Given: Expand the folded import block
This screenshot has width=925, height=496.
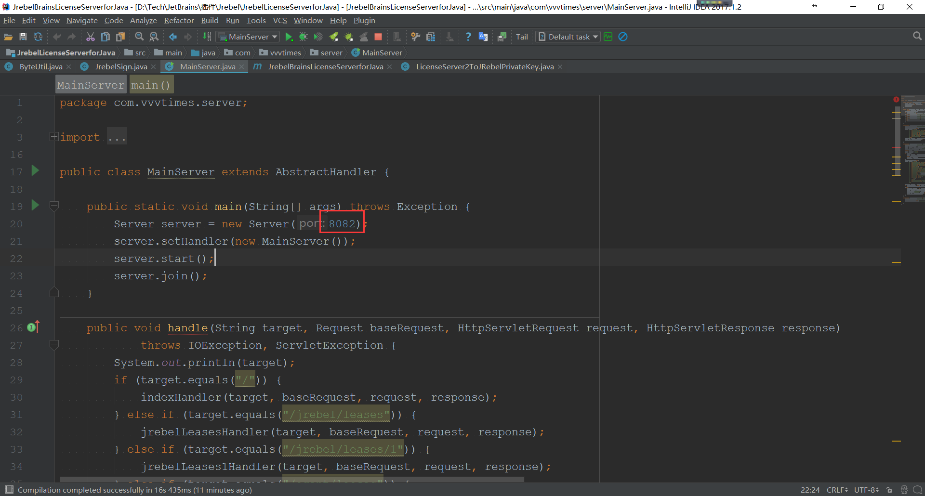Looking at the screenshot, I should [54, 137].
